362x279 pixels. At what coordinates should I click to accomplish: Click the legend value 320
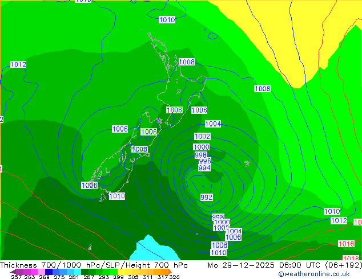[x=174, y=277]
